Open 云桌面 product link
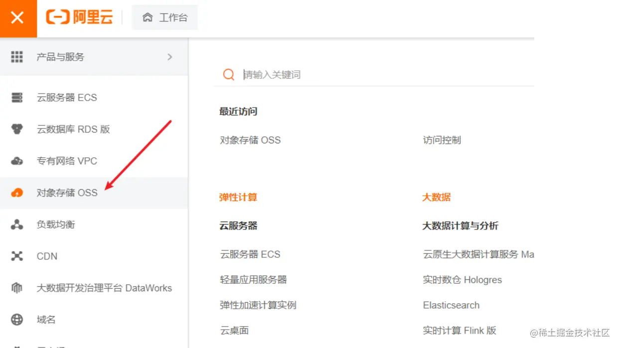Image resolution: width=620 pixels, height=348 pixels. point(234,331)
